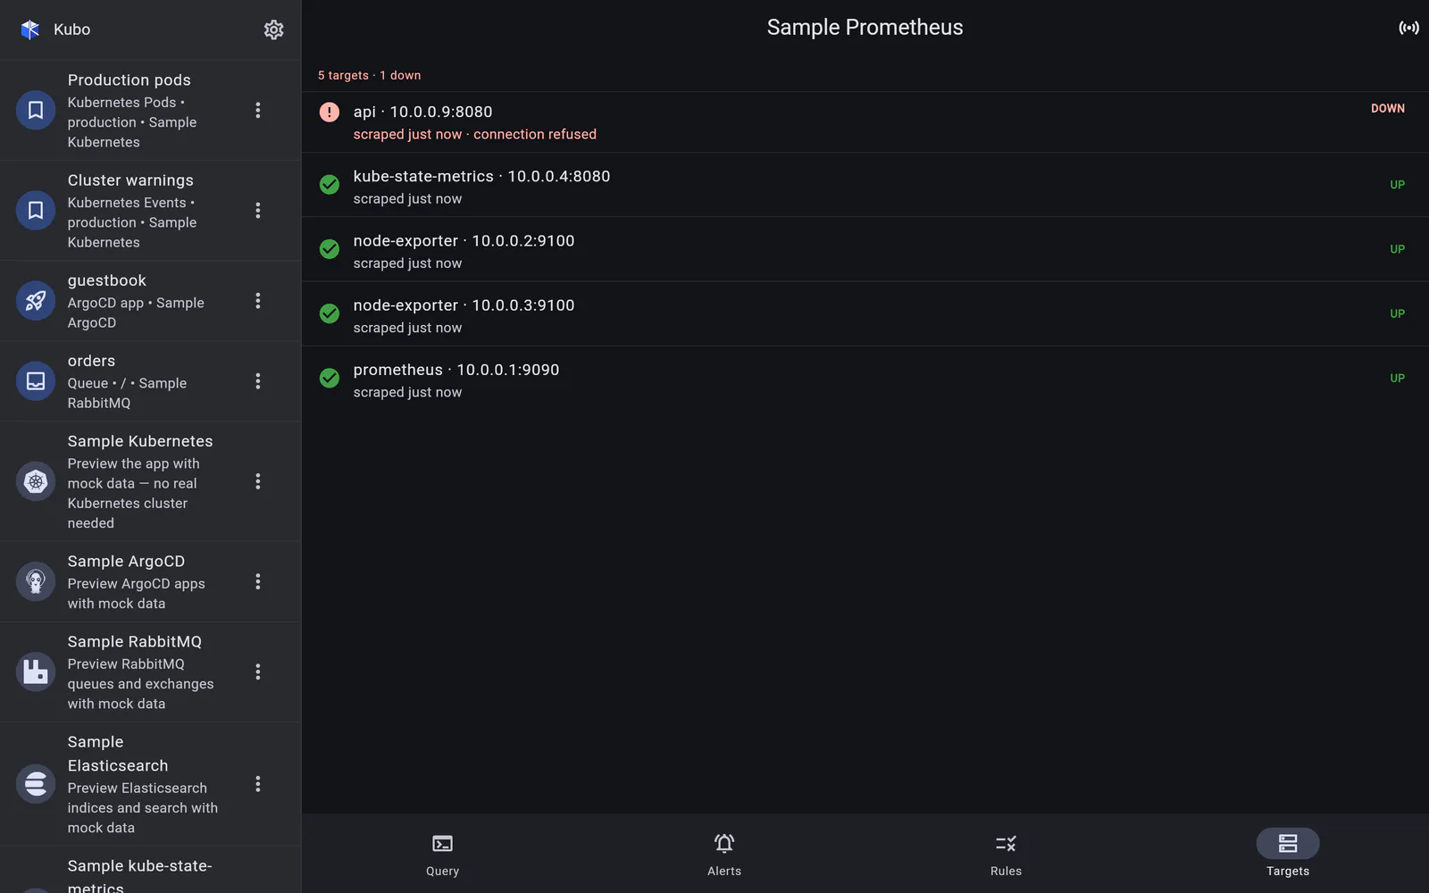1429x893 pixels.
Task: Open the settings gear icon
Action: [273, 29]
